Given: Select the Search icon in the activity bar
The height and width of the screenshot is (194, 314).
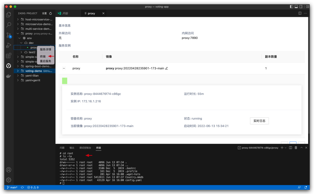Looking at the screenshot, I should pyautogui.click(x=9, y=25).
